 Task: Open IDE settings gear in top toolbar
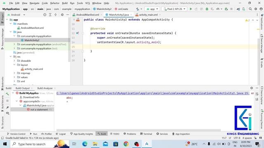[x=256, y=9]
